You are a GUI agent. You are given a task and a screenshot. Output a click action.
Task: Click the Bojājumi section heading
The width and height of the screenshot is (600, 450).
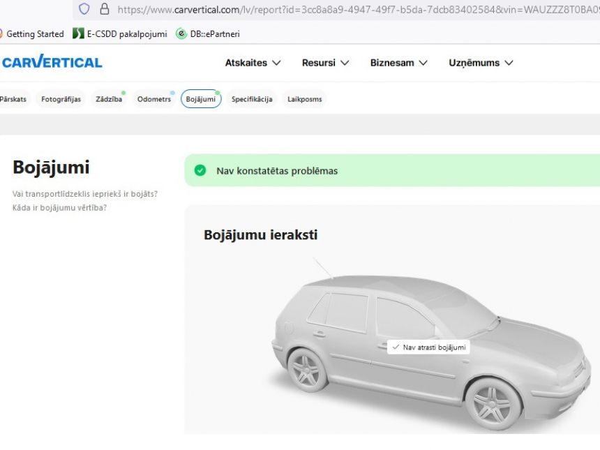51,167
